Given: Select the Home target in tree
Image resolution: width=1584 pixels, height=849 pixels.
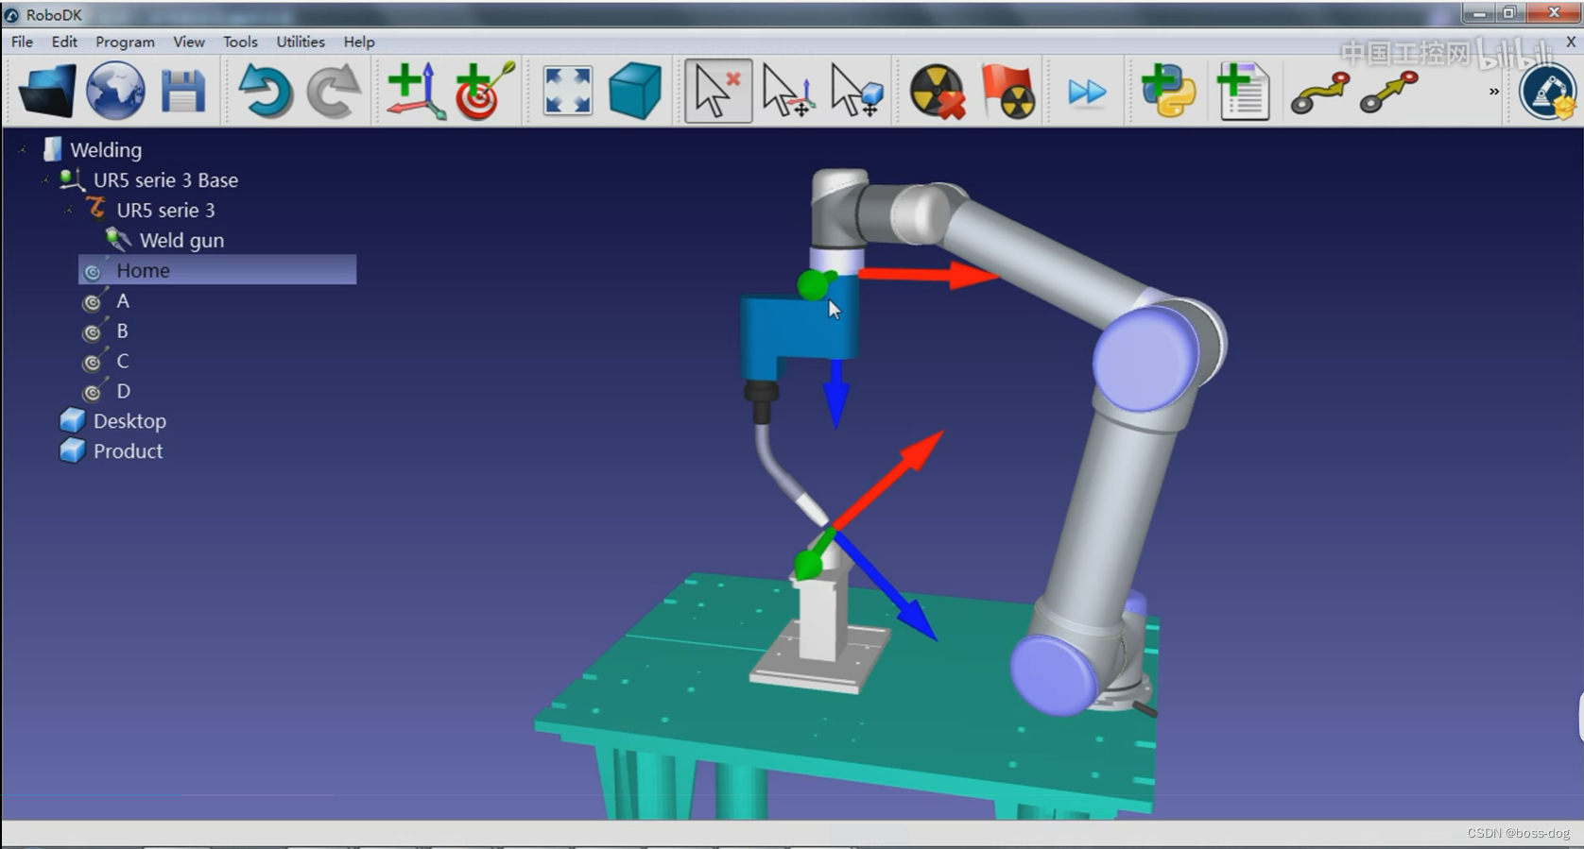Looking at the screenshot, I should coord(143,270).
